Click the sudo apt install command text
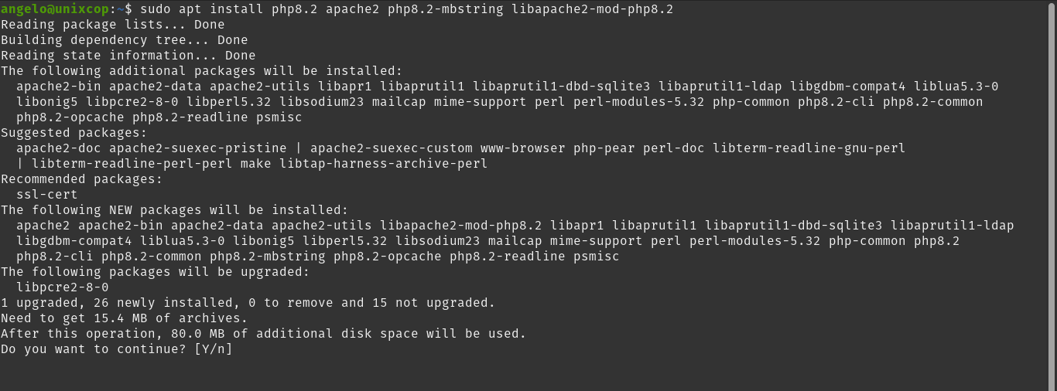1057x391 pixels. (x=407, y=9)
